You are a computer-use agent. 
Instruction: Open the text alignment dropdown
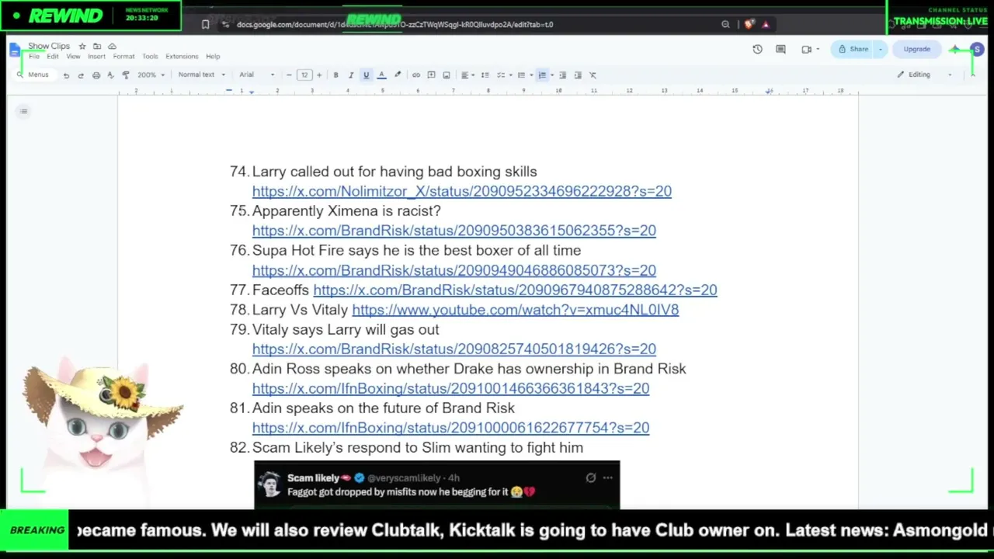(467, 75)
